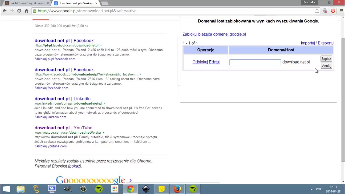Click the 'Operacje' column header
Image resolution: width=345 pixels, height=194 pixels.
[x=206, y=50]
